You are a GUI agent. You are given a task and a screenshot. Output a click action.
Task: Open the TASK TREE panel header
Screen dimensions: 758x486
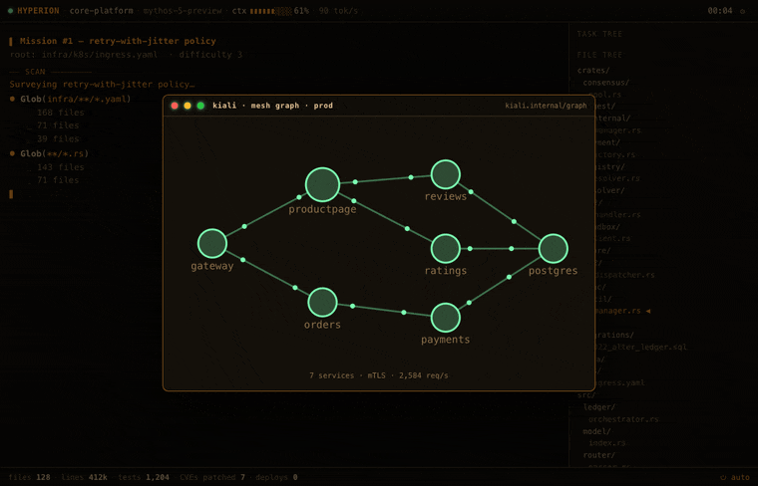[599, 34]
